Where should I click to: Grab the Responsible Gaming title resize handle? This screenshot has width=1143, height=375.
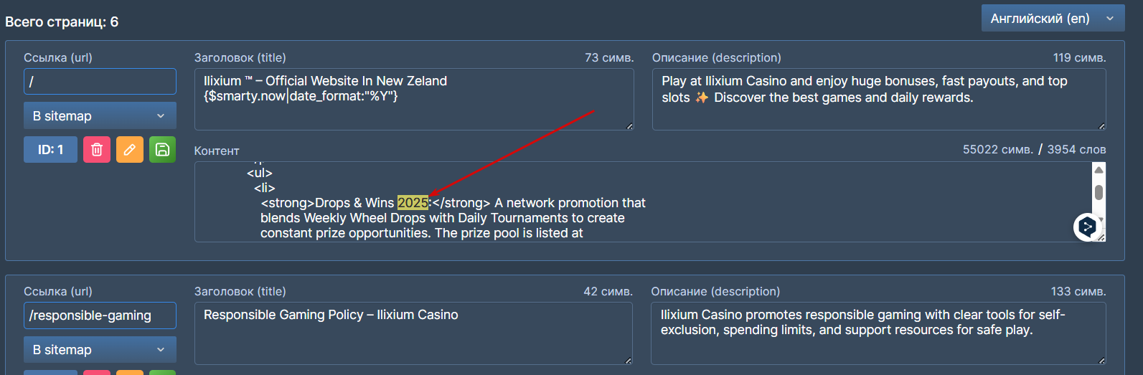629,360
